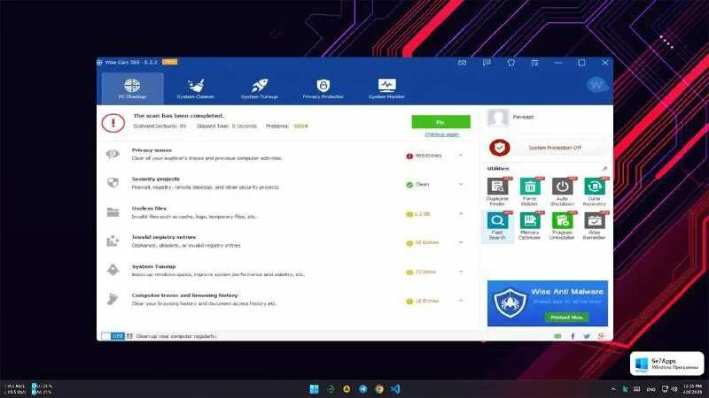
Task: Click the 965 Entries privacy result
Action: point(425,156)
